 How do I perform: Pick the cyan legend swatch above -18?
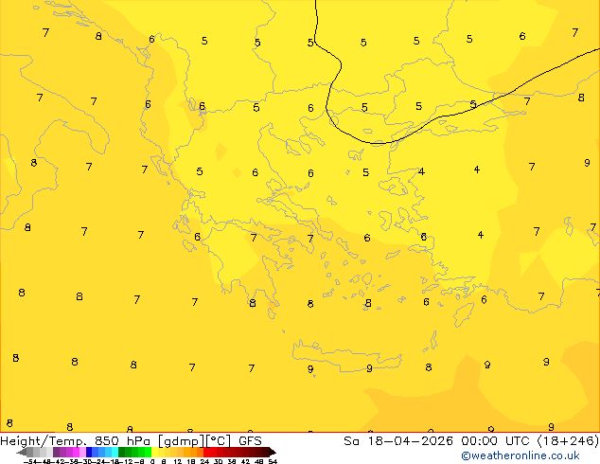[x=115, y=452]
